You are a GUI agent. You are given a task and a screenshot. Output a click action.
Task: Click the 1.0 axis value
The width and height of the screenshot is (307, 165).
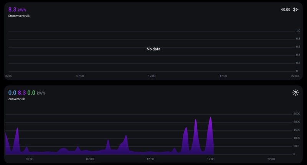tap(298, 31)
